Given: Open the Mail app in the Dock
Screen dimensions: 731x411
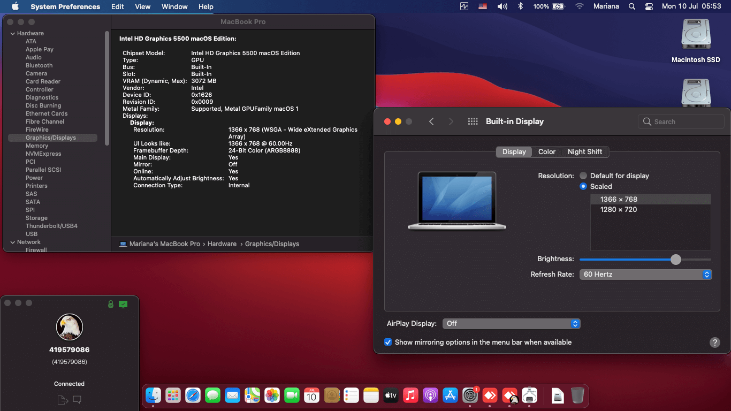Looking at the screenshot, I should pyautogui.click(x=232, y=395).
